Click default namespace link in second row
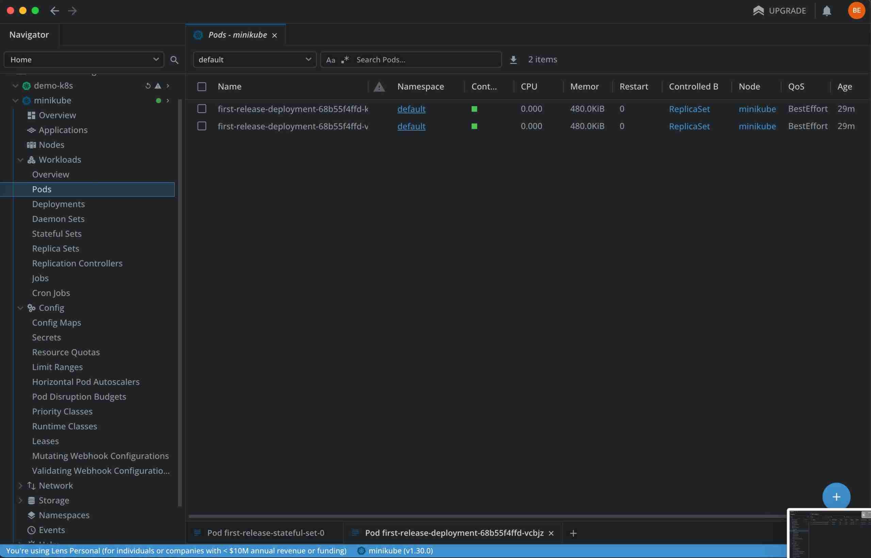871x558 pixels. point(411,127)
